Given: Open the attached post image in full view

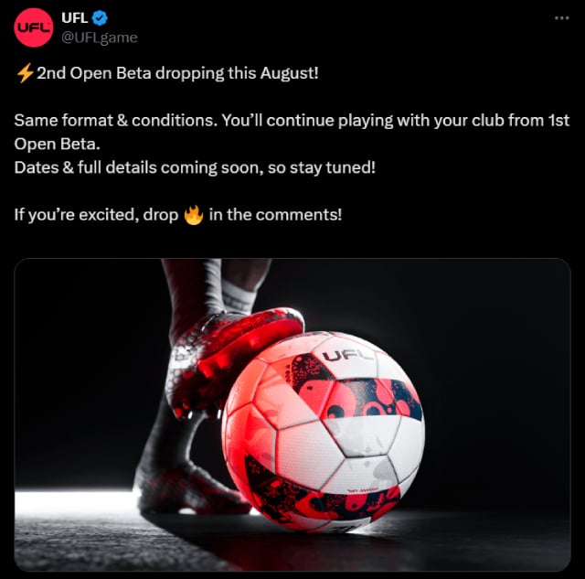Looking at the screenshot, I should pyautogui.click(x=292, y=414).
